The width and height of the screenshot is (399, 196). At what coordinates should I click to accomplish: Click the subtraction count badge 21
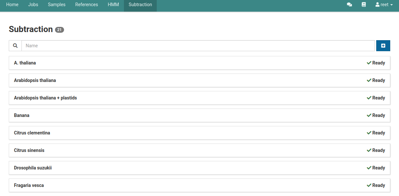pyautogui.click(x=60, y=30)
